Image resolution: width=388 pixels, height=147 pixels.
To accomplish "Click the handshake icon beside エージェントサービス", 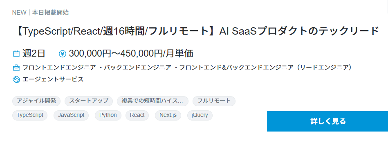I will [x=16, y=79].
